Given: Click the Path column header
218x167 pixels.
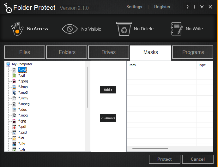Looking at the screenshot, I should click(x=161, y=65).
